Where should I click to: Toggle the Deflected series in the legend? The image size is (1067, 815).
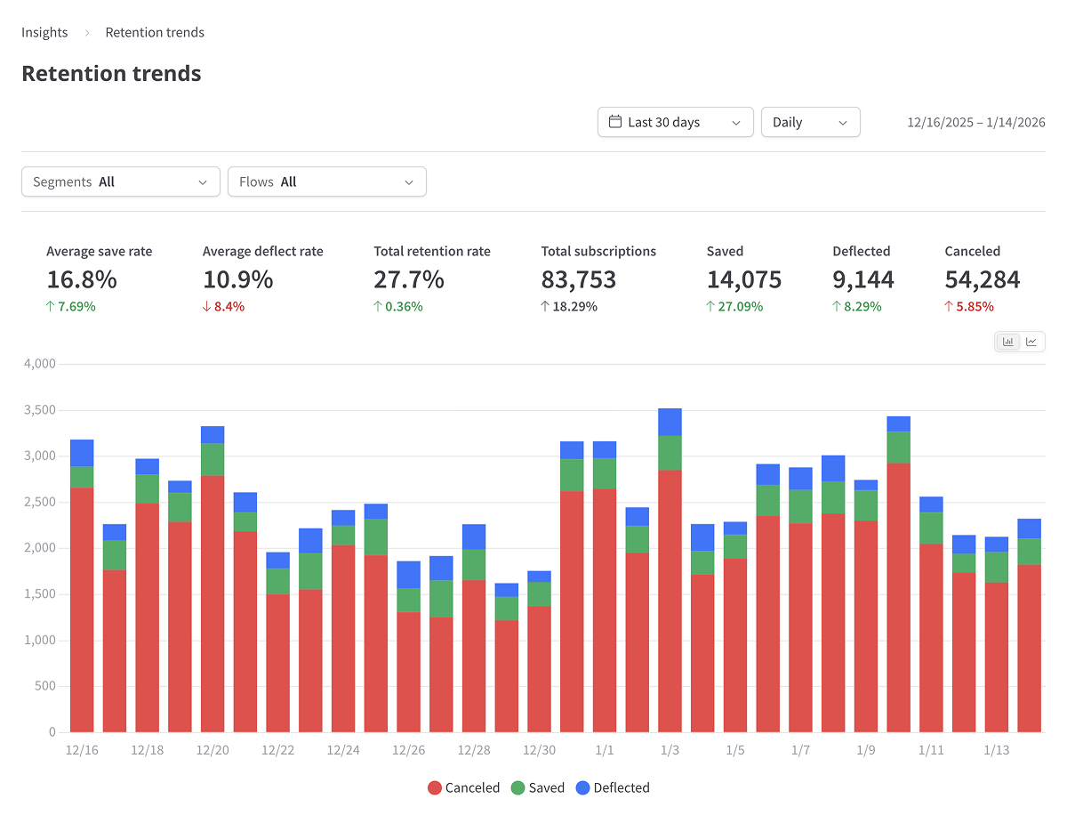pos(613,787)
